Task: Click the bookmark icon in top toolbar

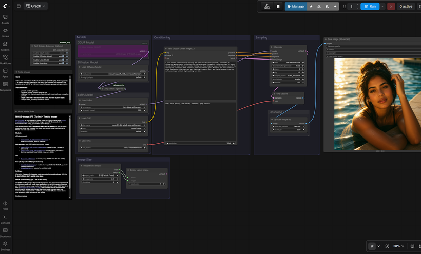Action: click(x=278, y=7)
